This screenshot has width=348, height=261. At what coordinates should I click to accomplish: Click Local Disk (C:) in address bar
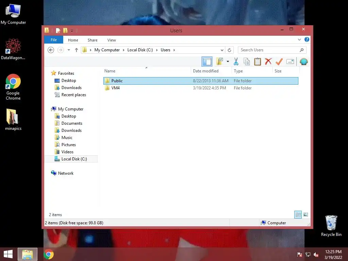point(140,50)
